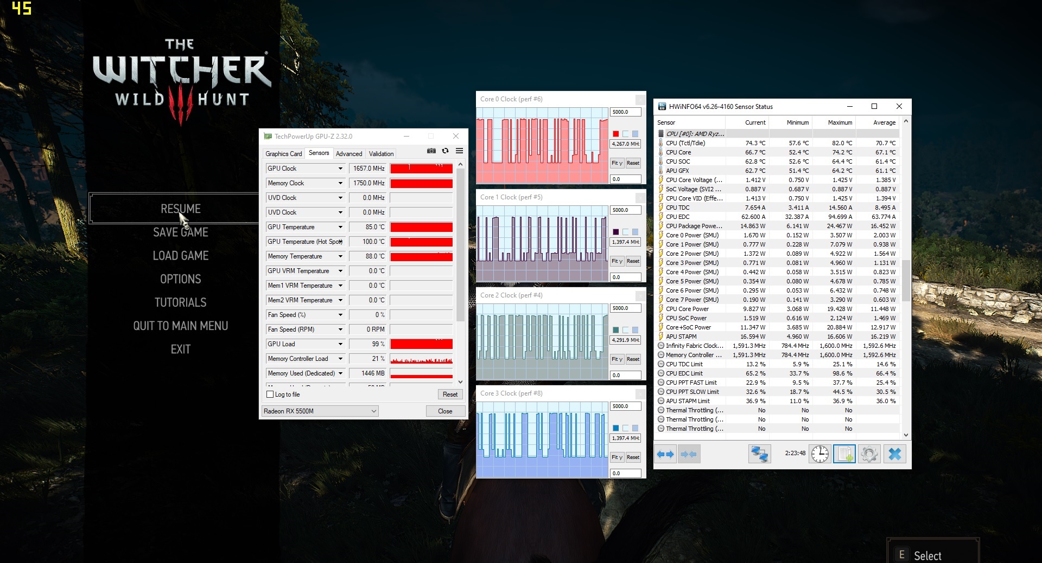Viewport: 1042px width, 563px height.
Task: Open the GPU-Z hamburger menu icon
Action: (459, 151)
